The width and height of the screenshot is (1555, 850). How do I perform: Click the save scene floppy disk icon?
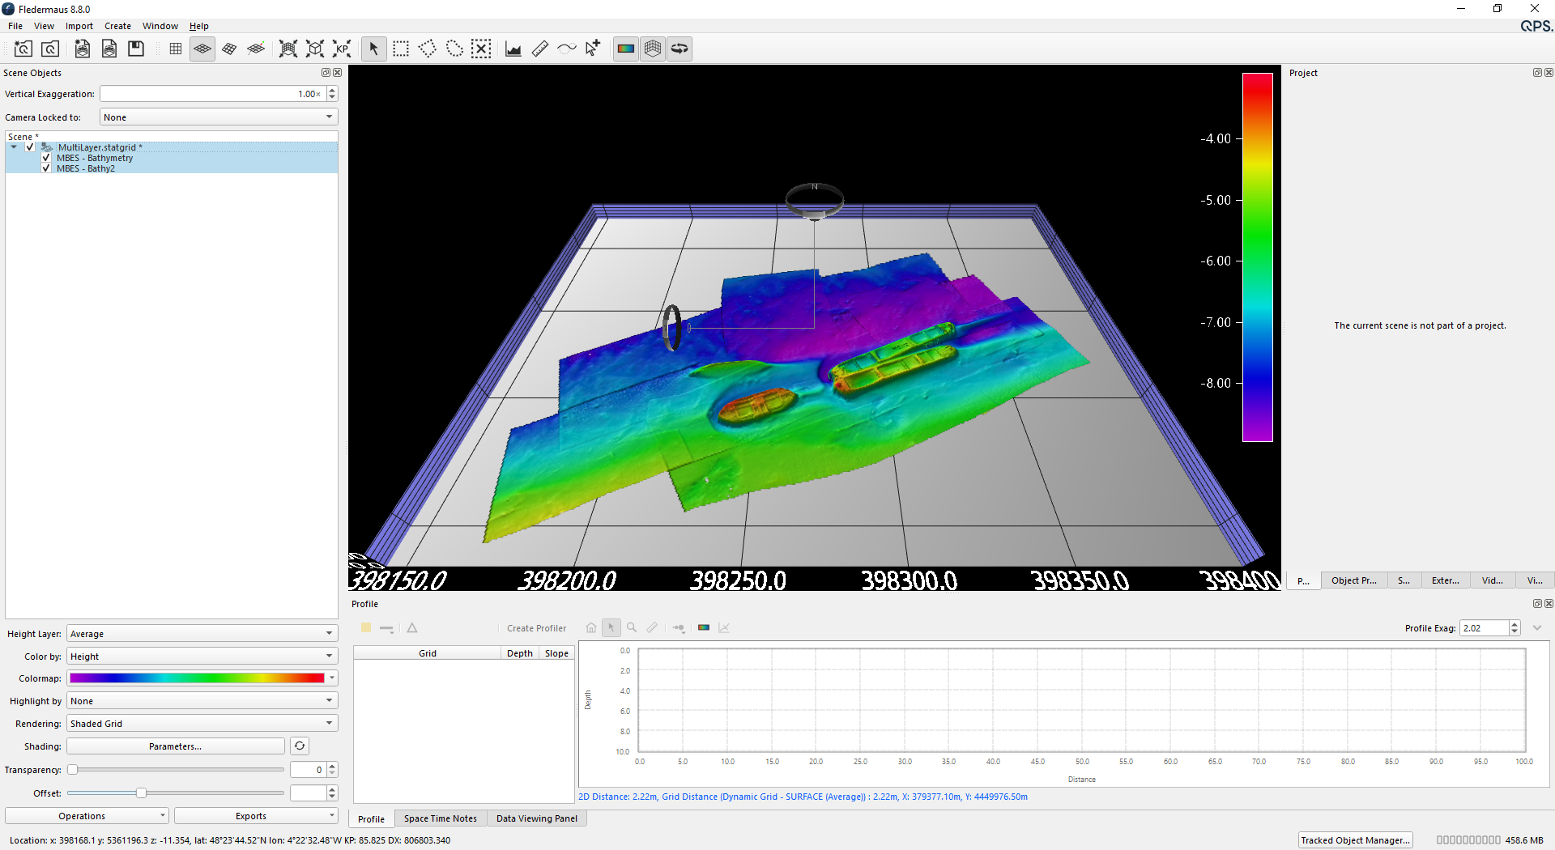[136, 49]
